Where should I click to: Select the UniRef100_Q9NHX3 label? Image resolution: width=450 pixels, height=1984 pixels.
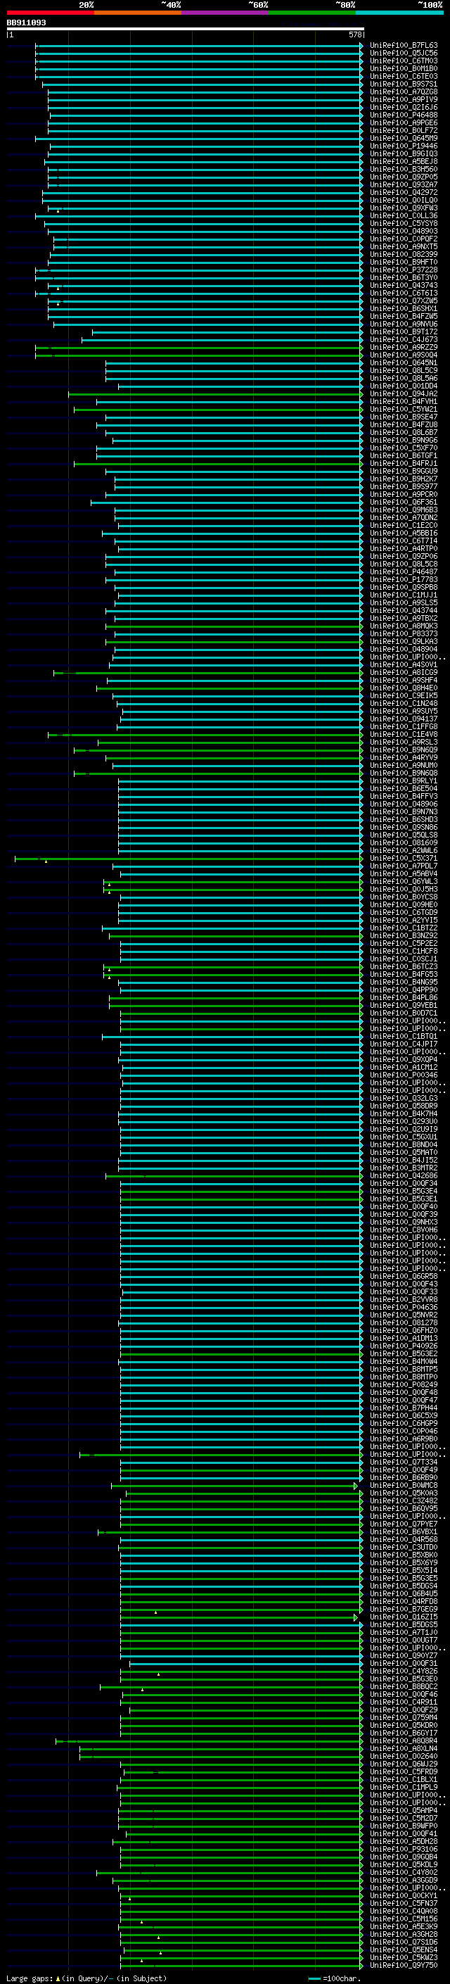click(x=404, y=1222)
